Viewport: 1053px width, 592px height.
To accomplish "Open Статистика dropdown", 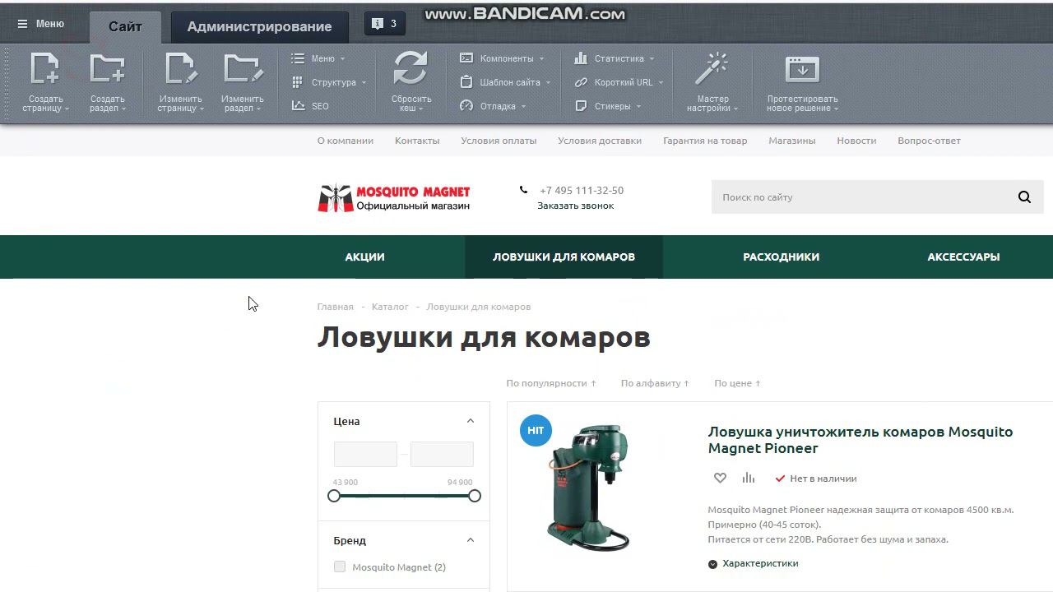I will pyautogui.click(x=615, y=58).
